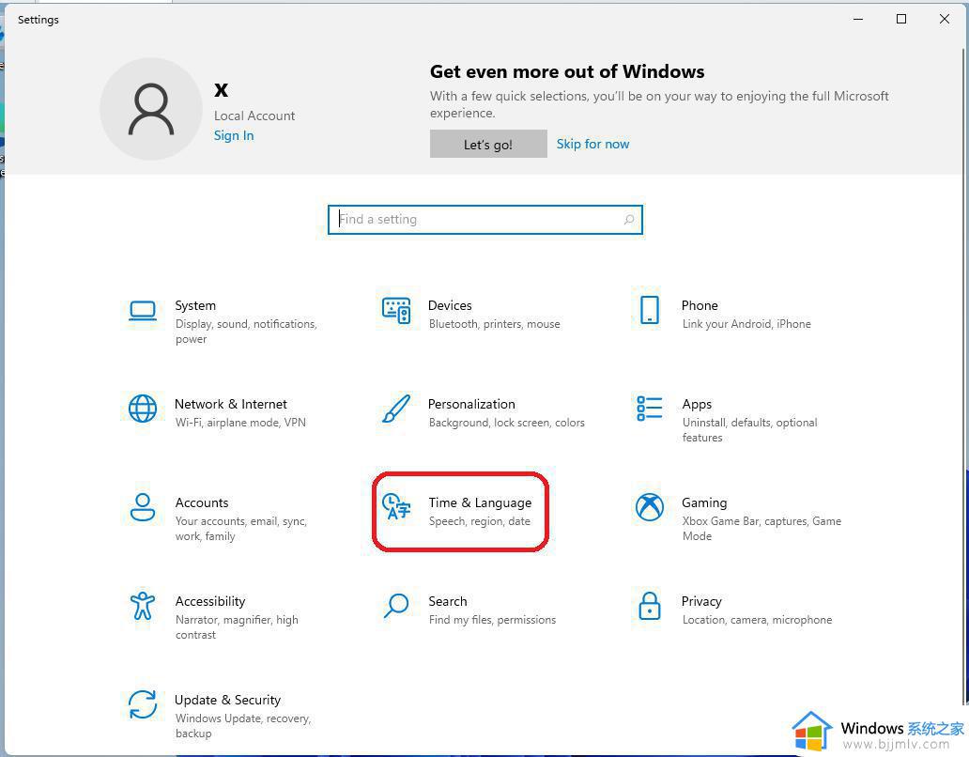The width and height of the screenshot is (969, 757).
Task: Click the Accounts person icon
Action: coord(142,507)
